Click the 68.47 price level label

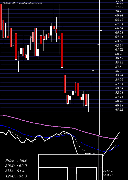[x=119, y=20]
